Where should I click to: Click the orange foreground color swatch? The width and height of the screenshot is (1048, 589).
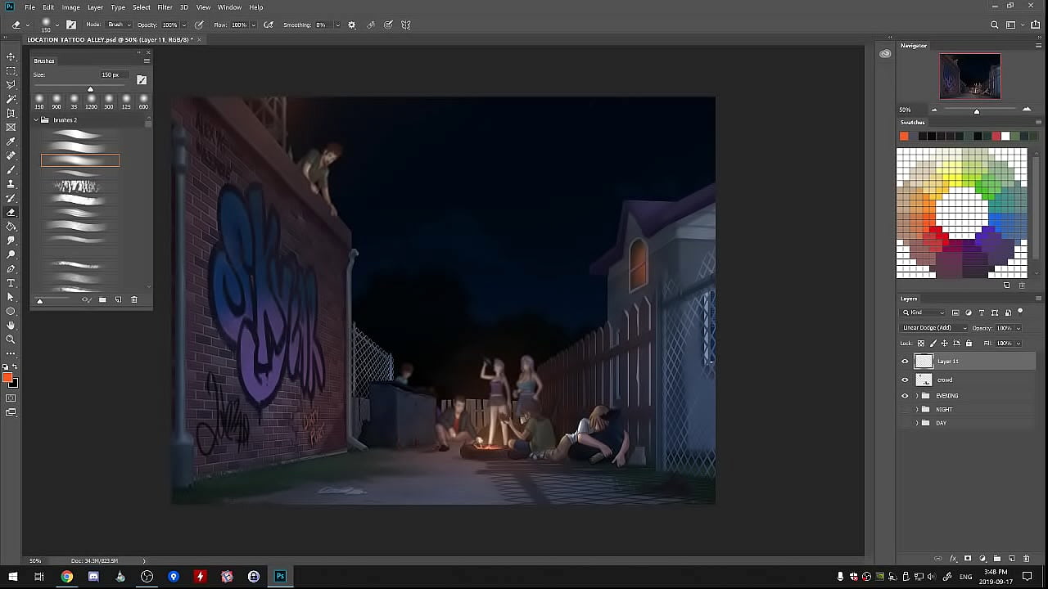click(7, 377)
